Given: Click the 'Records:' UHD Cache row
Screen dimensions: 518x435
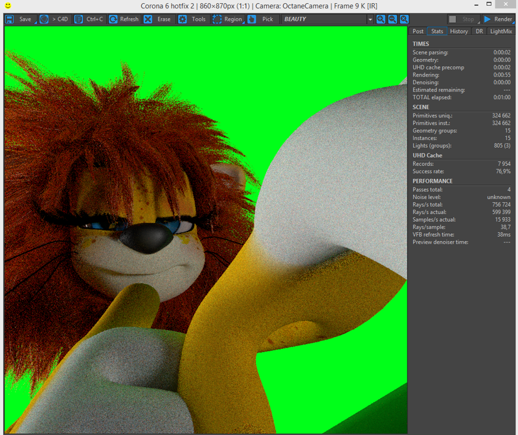Looking at the screenshot, I should pos(461,164).
